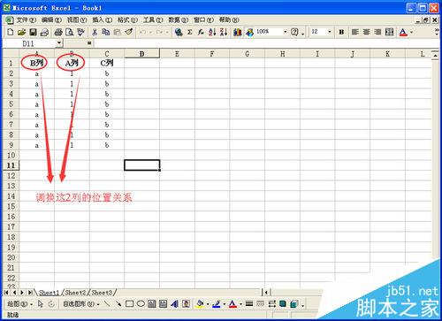442x321 pixels.
Task: Open the 自选图形 (AutoShapes) dropdown
Action: point(81,304)
